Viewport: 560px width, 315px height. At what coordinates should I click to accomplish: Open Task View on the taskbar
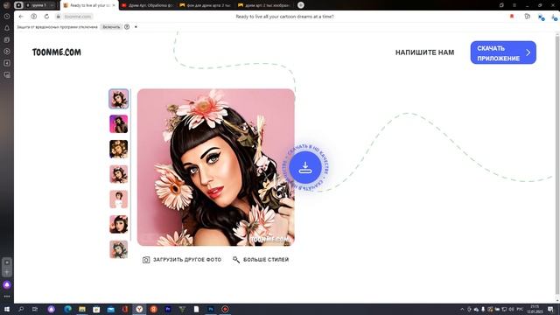(x=35, y=309)
